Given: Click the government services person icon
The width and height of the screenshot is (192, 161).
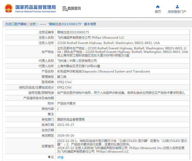Looking at the screenshot, I should [x=177, y=7].
